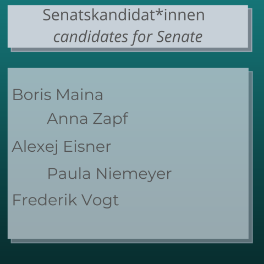
Task: Click the surname Eisner
Action: coord(87,147)
